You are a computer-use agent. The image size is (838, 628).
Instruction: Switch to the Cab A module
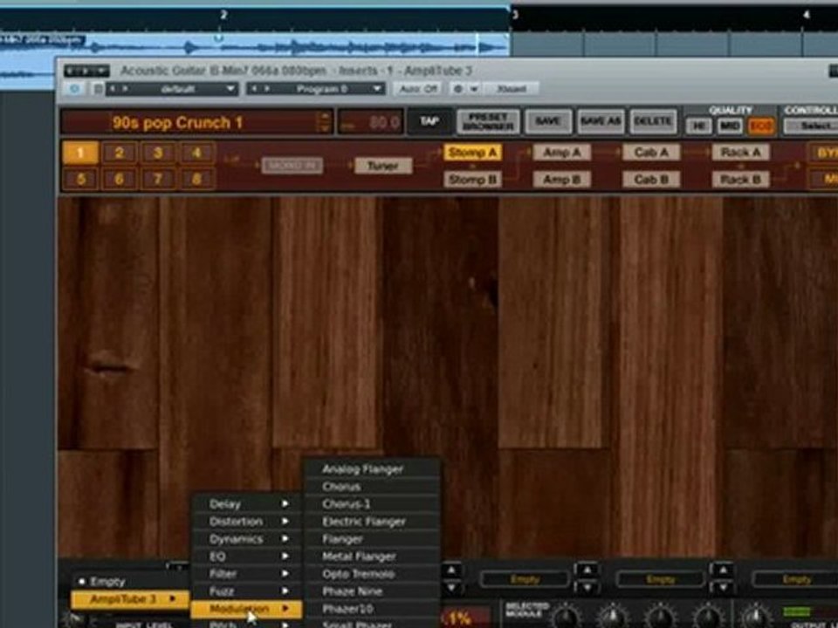[651, 153]
